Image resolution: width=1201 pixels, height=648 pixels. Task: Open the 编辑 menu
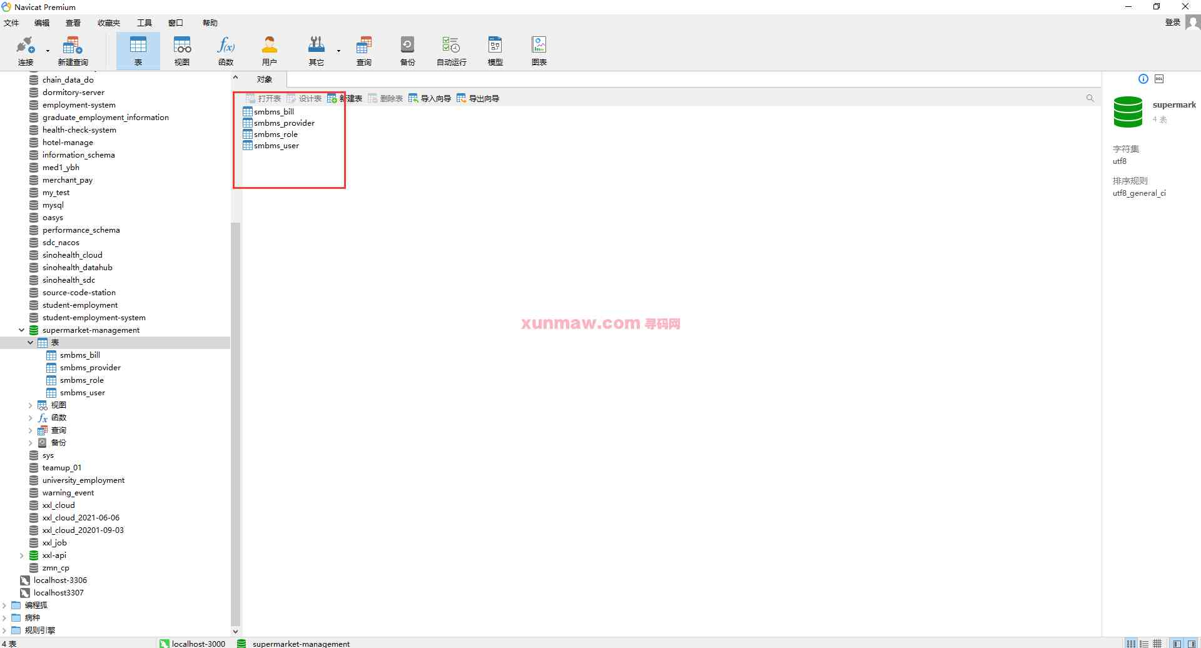click(x=42, y=23)
